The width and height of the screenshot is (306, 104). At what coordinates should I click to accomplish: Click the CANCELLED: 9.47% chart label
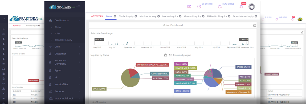(160, 74)
